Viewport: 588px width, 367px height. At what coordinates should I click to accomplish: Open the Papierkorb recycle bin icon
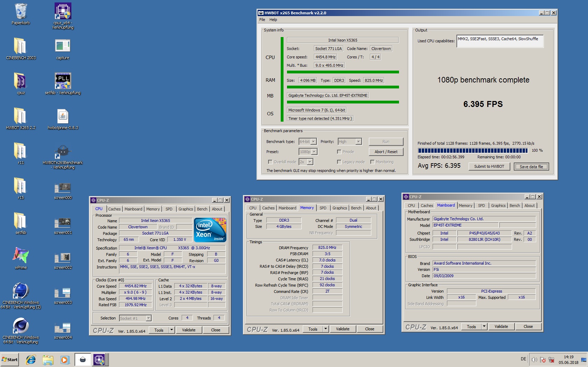(x=21, y=14)
